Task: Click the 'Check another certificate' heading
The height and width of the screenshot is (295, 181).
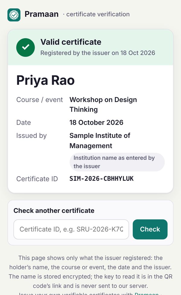Action: click(54, 210)
